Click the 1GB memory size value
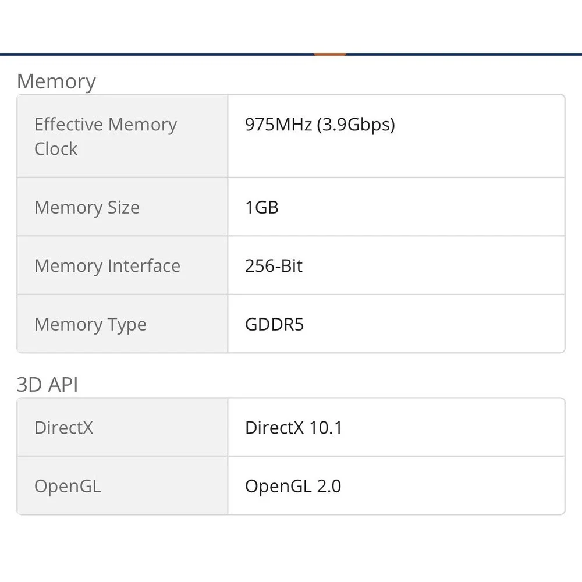This screenshot has height=582, width=582. click(262, 208)
